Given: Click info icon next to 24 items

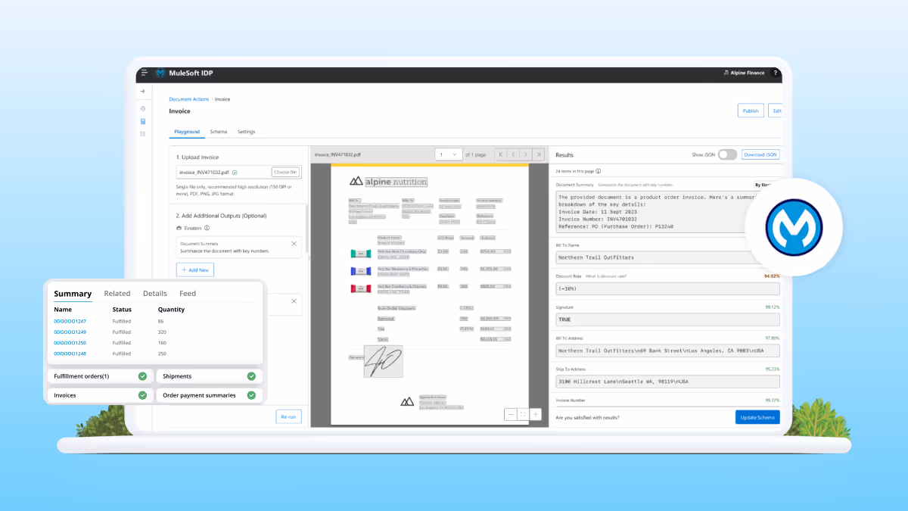Looking at the screenshot, I should (x=599, y=172).
